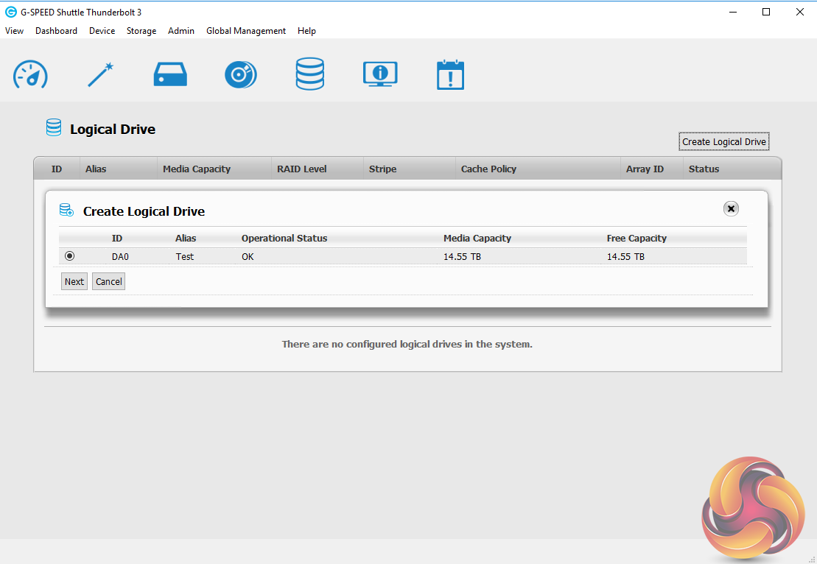Open the Storage menu

[x=141, y=31]
